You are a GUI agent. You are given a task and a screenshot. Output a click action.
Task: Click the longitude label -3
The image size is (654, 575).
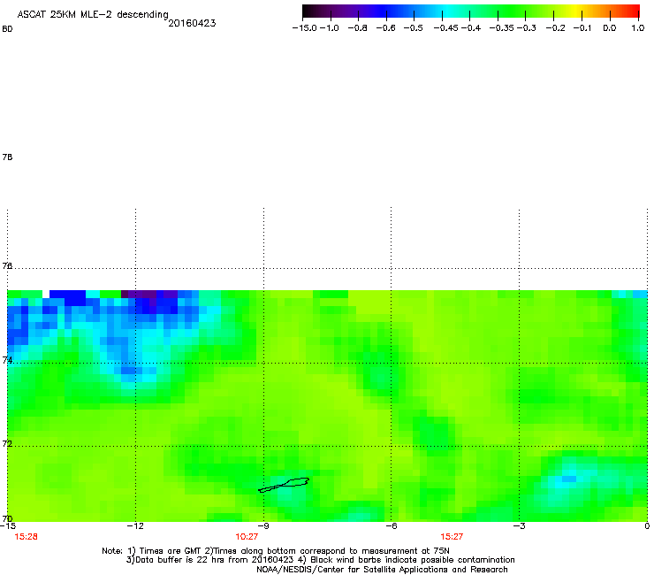519,526
